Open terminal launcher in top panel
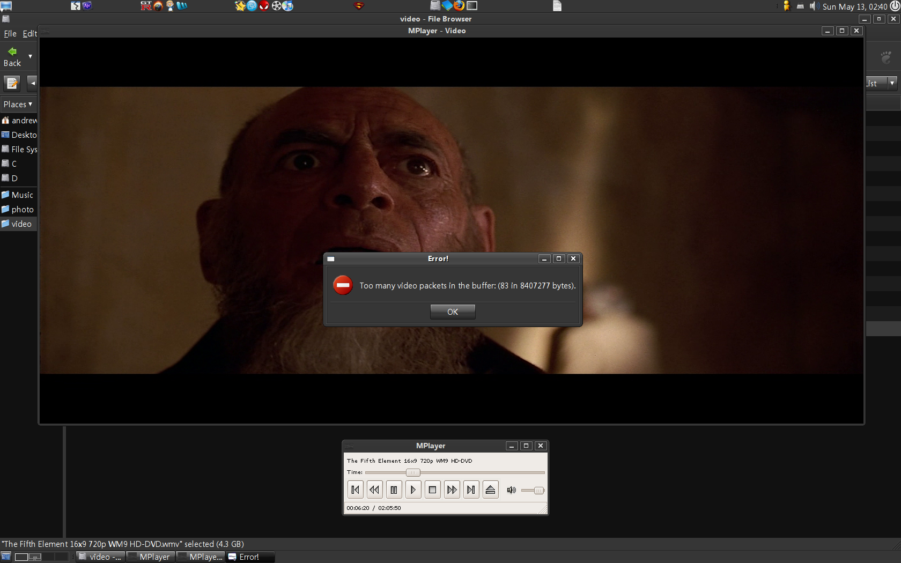This screenshot has height=563, width=901. [x=472, y=6]
